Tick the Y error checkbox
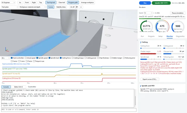Screen dimensions: 187x113 [x=19, y=61]
